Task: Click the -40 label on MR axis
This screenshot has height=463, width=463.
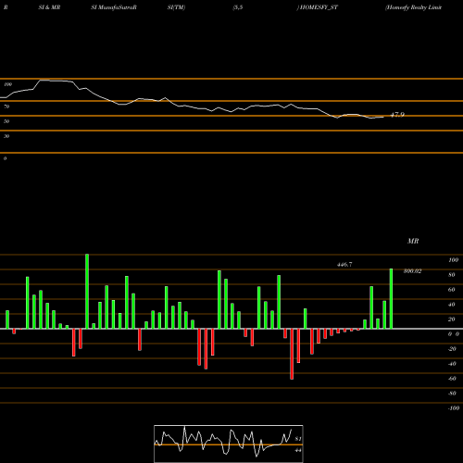Action: pyautogui.click(x=452, y=364)
